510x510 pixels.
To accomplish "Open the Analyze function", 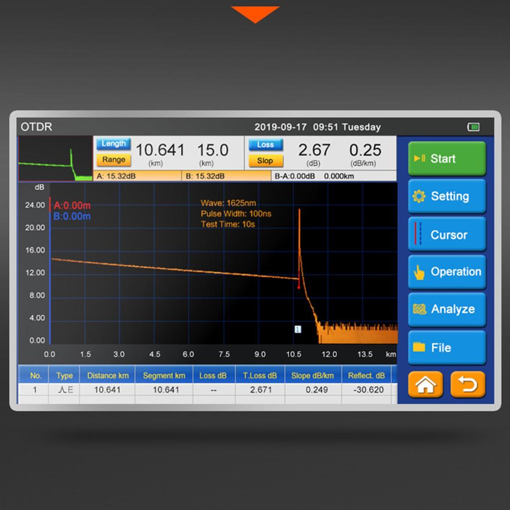I will [447, 310].
